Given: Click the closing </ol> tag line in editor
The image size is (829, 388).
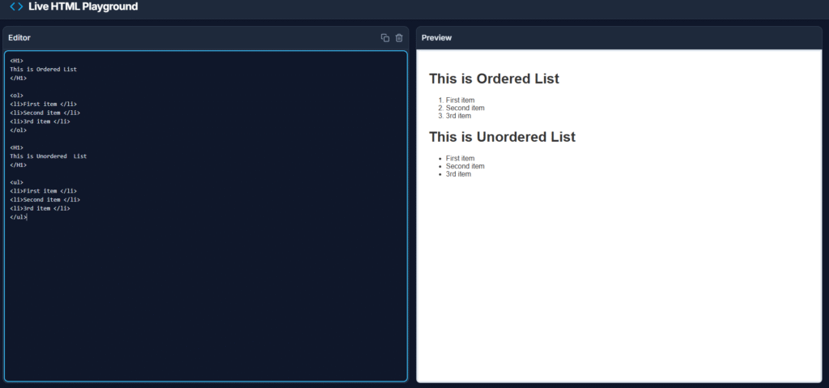Looking at the screenshot, I should [x=18, y=130].
